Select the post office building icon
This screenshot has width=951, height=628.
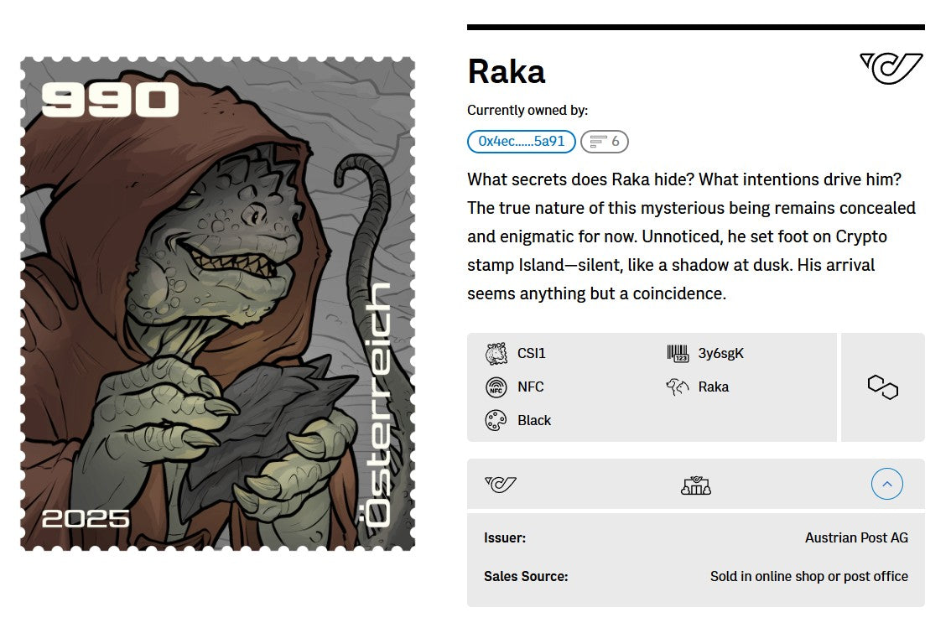696,484
